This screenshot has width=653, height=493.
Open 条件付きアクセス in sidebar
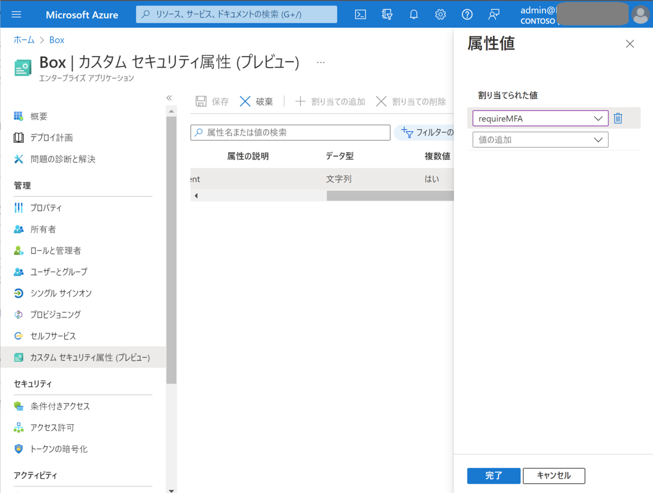(x=52, y=406)
